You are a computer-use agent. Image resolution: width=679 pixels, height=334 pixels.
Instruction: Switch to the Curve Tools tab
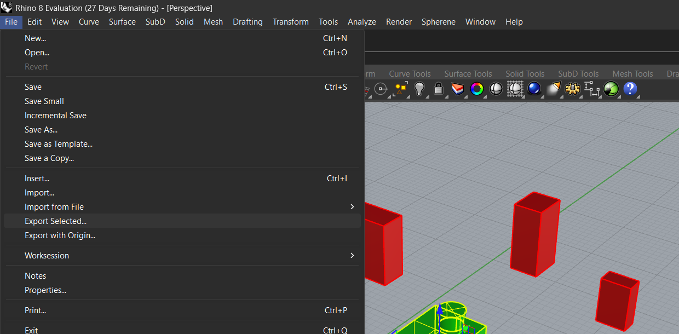click(x=410, y=74)
